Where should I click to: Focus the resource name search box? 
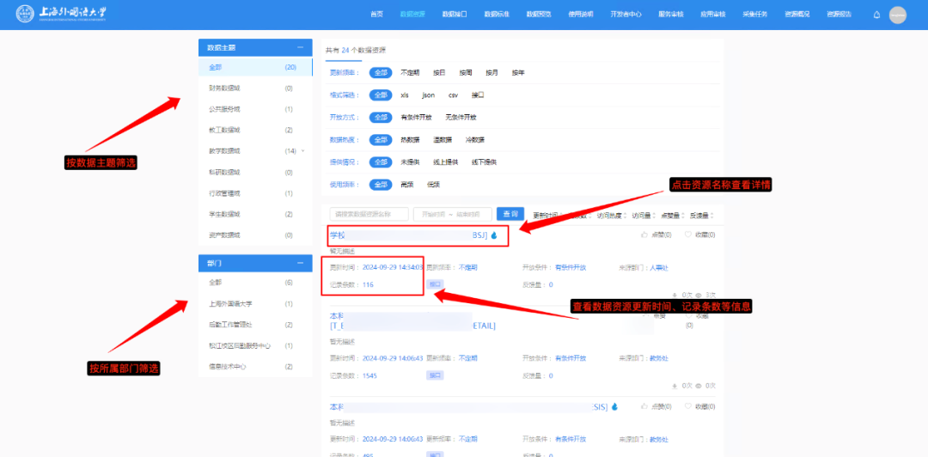point(369,214)
